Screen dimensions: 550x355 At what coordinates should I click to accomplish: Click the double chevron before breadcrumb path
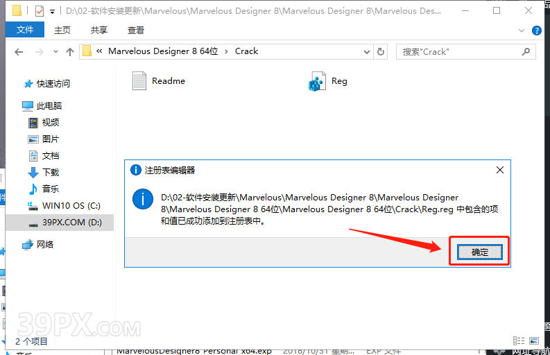(x=99, y=51)
